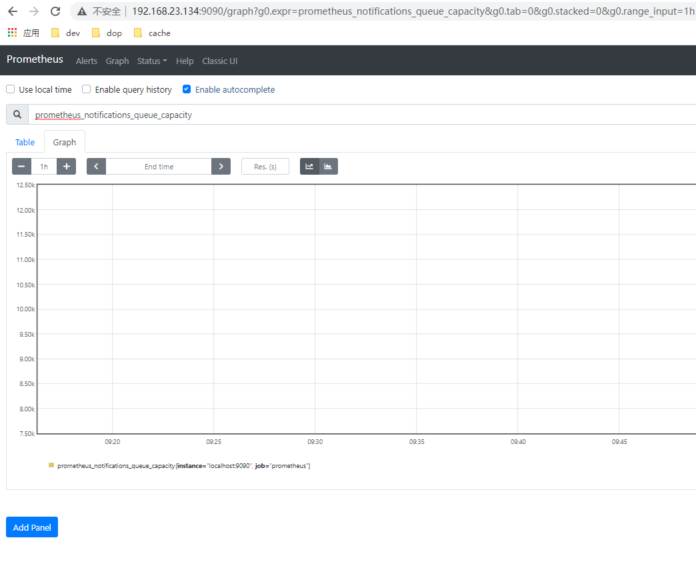
Task: Click the metrics explorer magnifying glass icon
Action: tap(17, 114)
